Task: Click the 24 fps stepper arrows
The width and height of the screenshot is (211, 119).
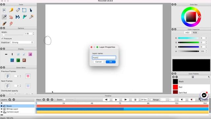Action: coord(148,100)
